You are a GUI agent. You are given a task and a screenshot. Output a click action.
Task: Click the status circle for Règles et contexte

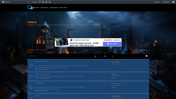click(31, 65)
